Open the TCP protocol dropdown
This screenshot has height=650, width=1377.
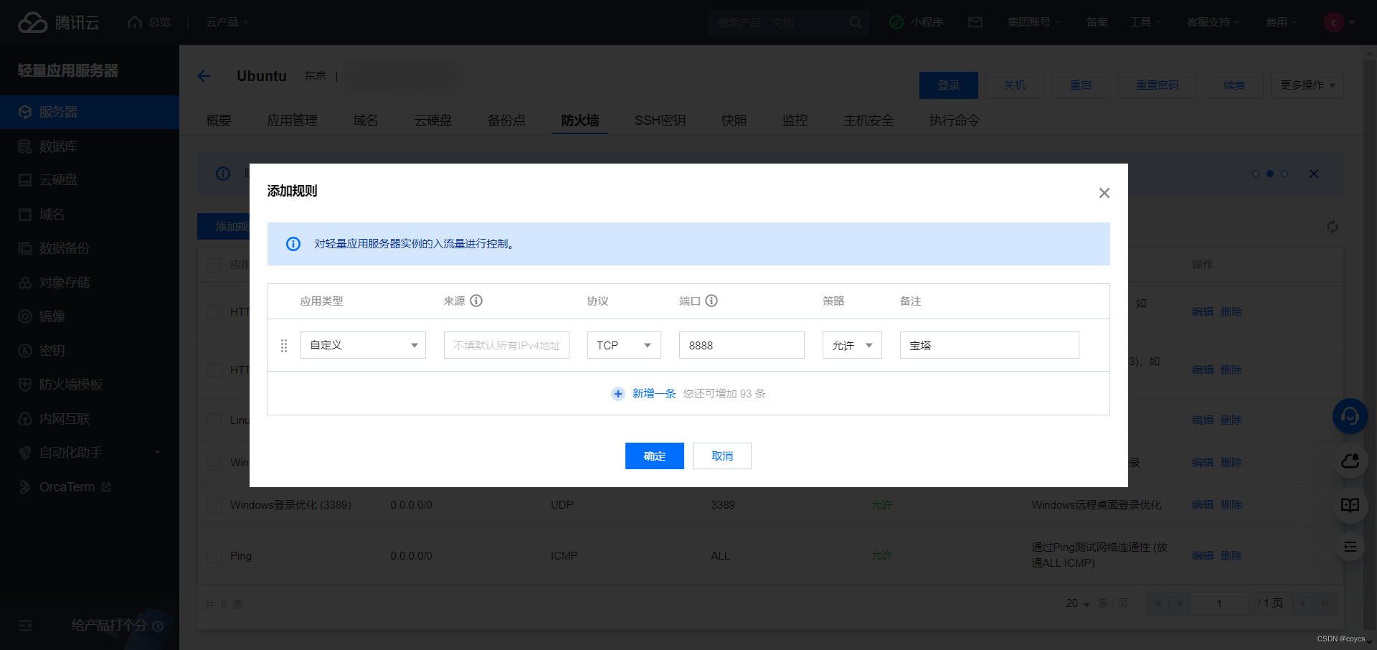[624, 345]
